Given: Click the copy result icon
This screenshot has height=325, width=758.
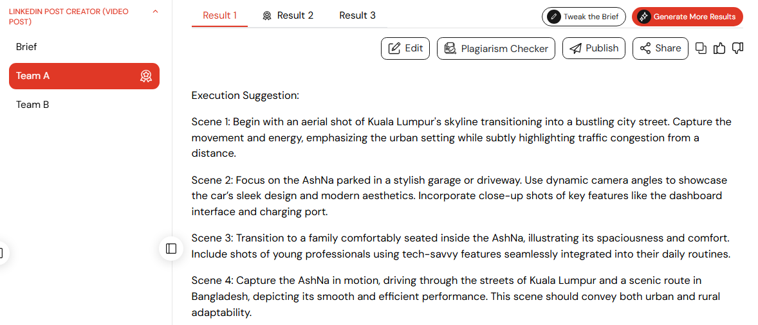Looking at the screenshot, I should coord(701,48).
